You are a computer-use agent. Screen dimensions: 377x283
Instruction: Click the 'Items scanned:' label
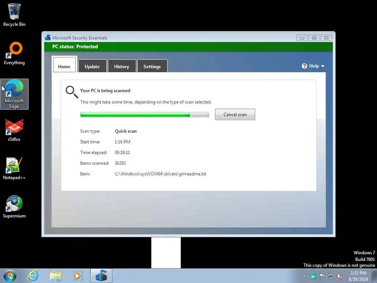coord(95,163)
